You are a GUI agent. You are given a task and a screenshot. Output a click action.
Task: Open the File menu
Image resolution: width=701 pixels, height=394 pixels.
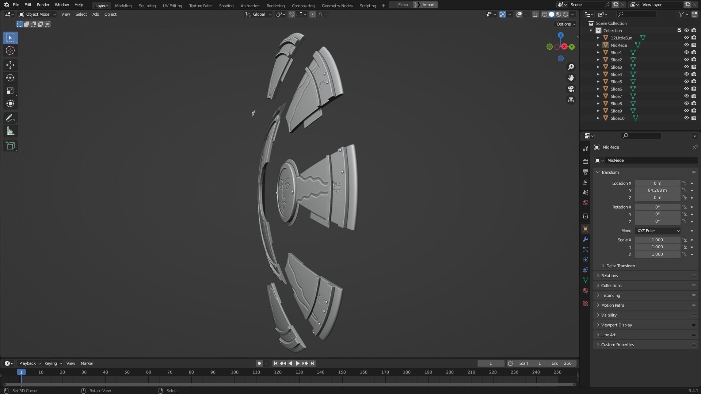tap(16, 5)
